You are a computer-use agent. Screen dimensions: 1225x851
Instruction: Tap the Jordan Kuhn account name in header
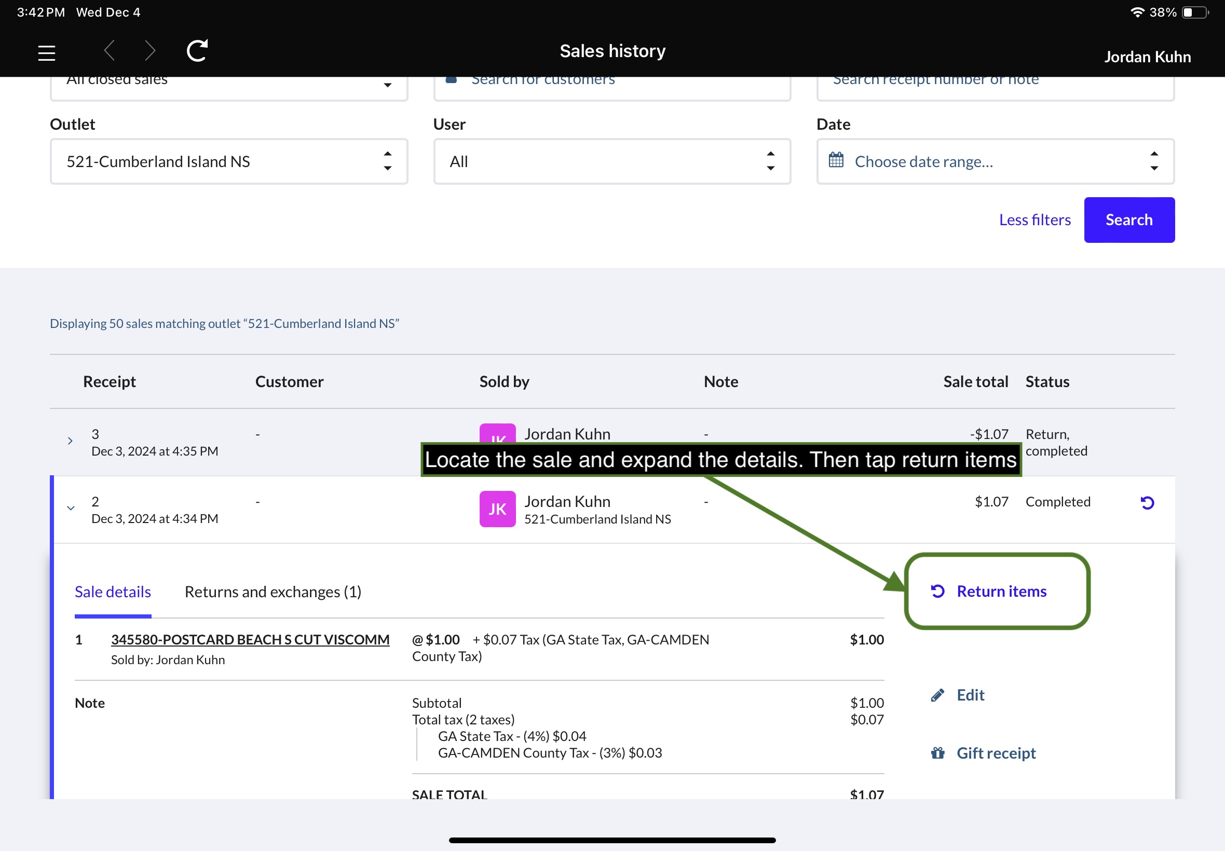pyautogui.click(x=1147, y=57)
